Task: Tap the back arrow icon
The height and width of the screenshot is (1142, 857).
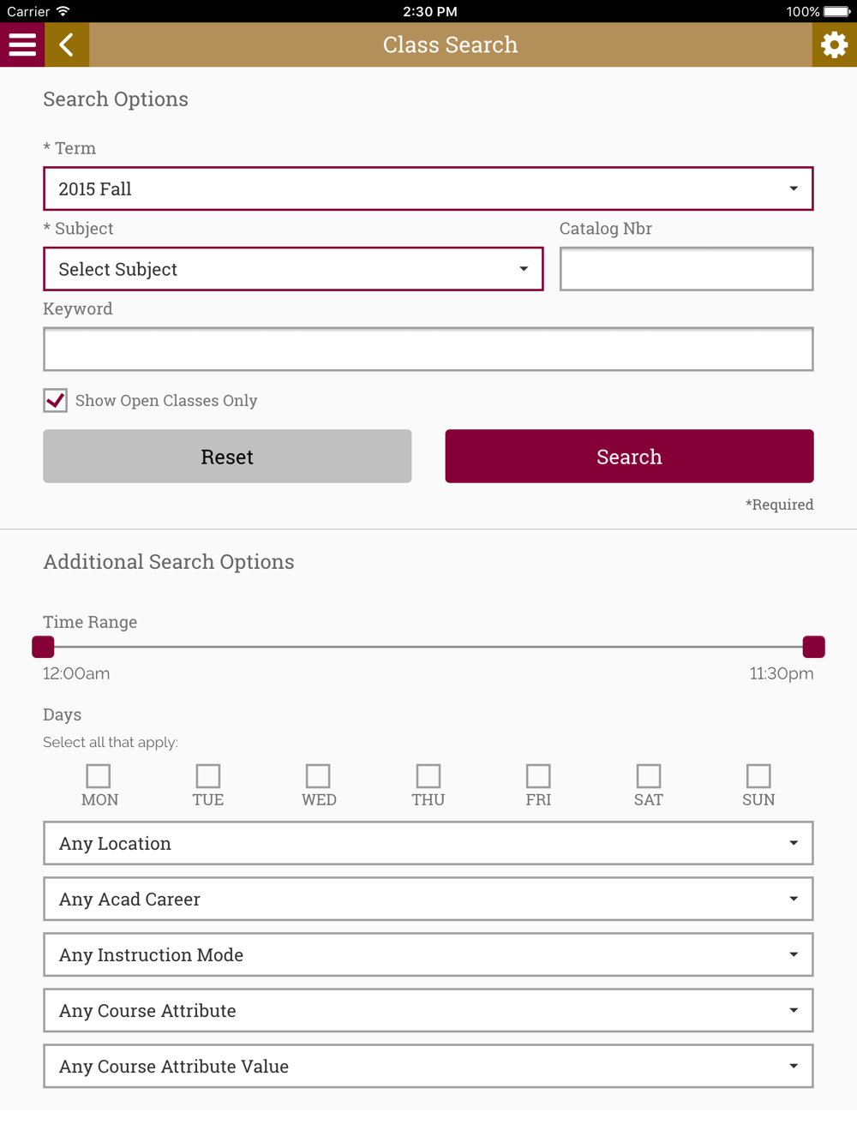Action: [x=67, y=45]
